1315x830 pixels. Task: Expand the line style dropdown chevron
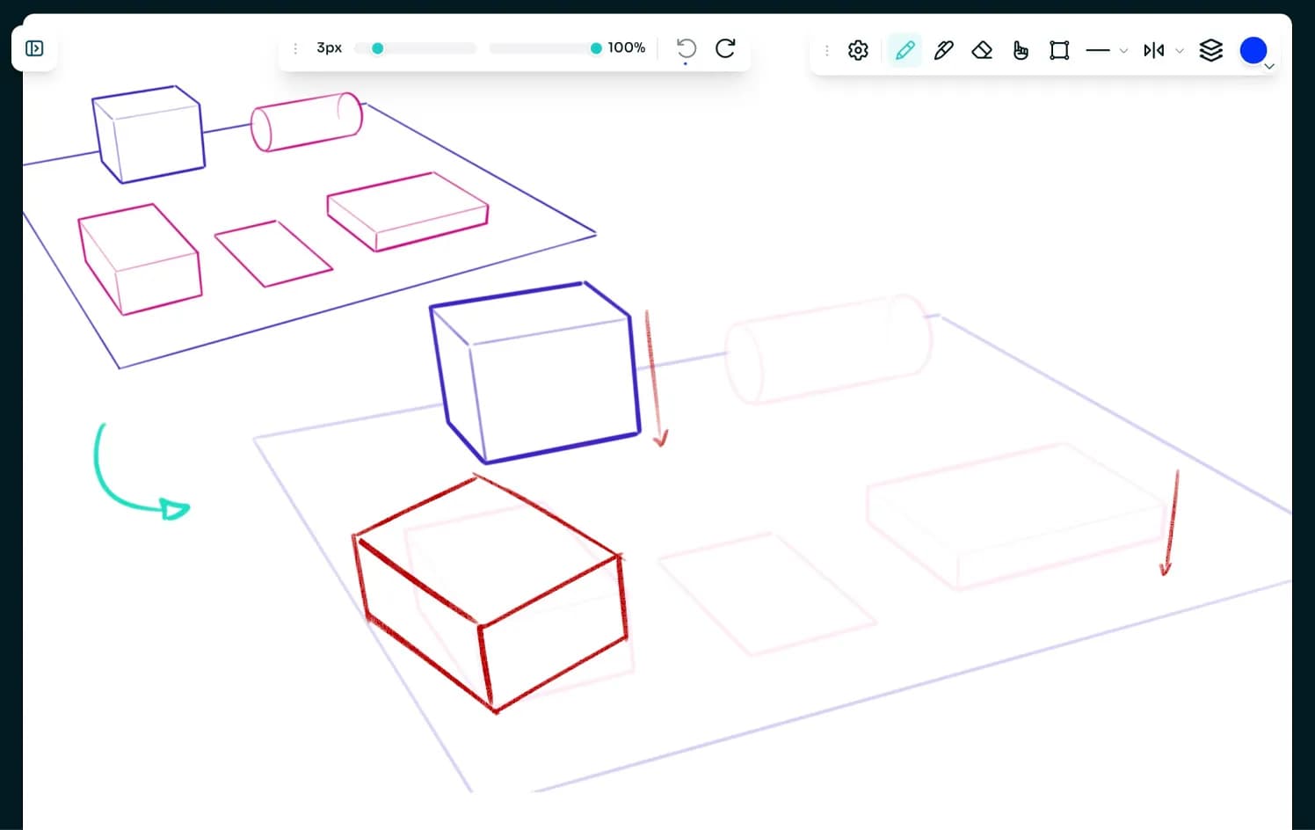tap(1123, 51)
